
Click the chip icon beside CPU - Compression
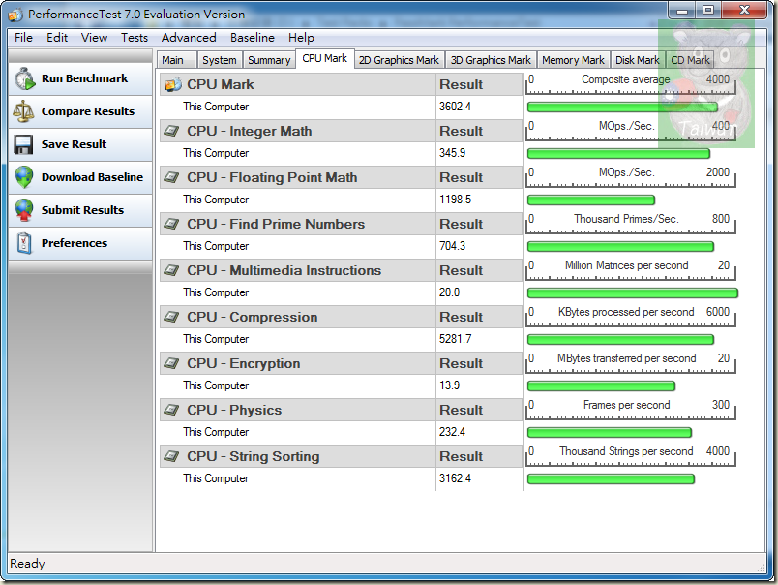pos(171,317)
